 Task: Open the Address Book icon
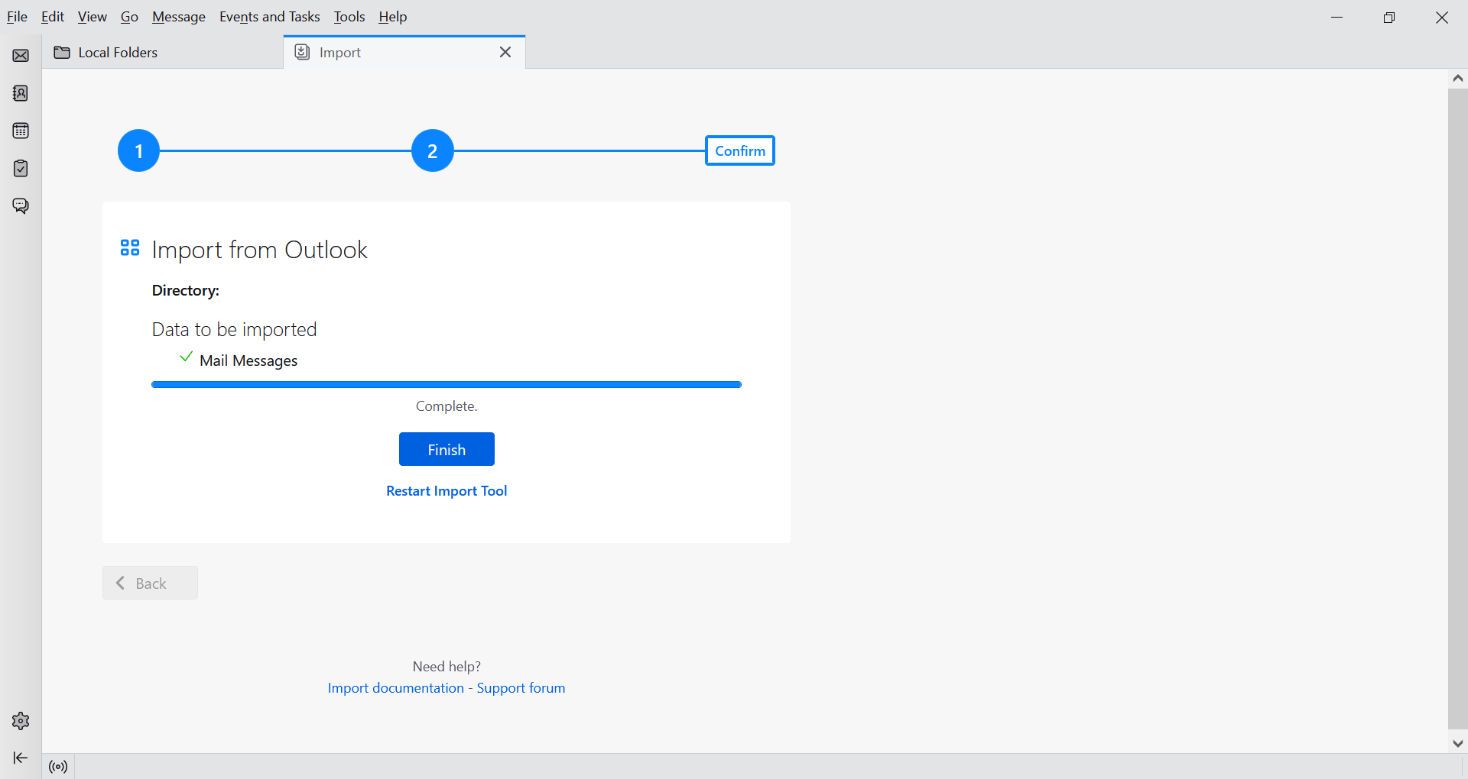tap(21, 93)
